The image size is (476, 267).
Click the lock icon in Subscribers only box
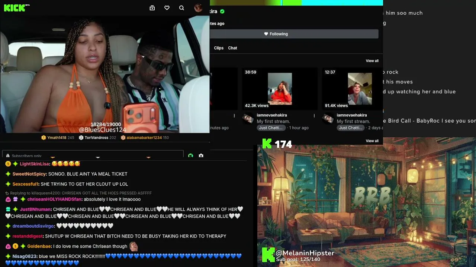point(8,156)
